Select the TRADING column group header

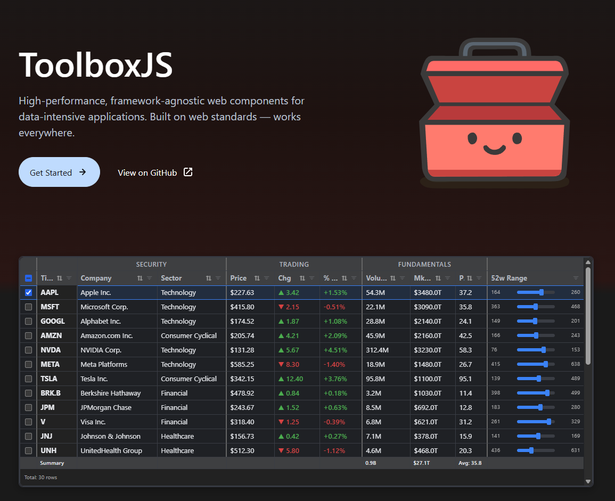[x=294, y=264]
